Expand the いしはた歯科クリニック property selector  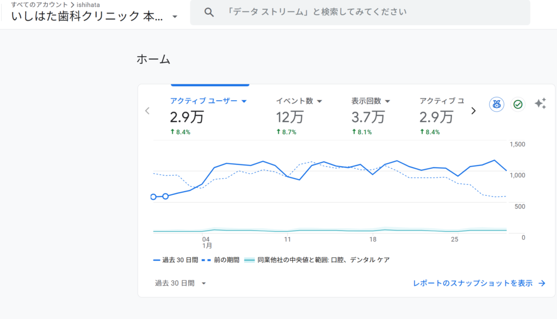175,16
